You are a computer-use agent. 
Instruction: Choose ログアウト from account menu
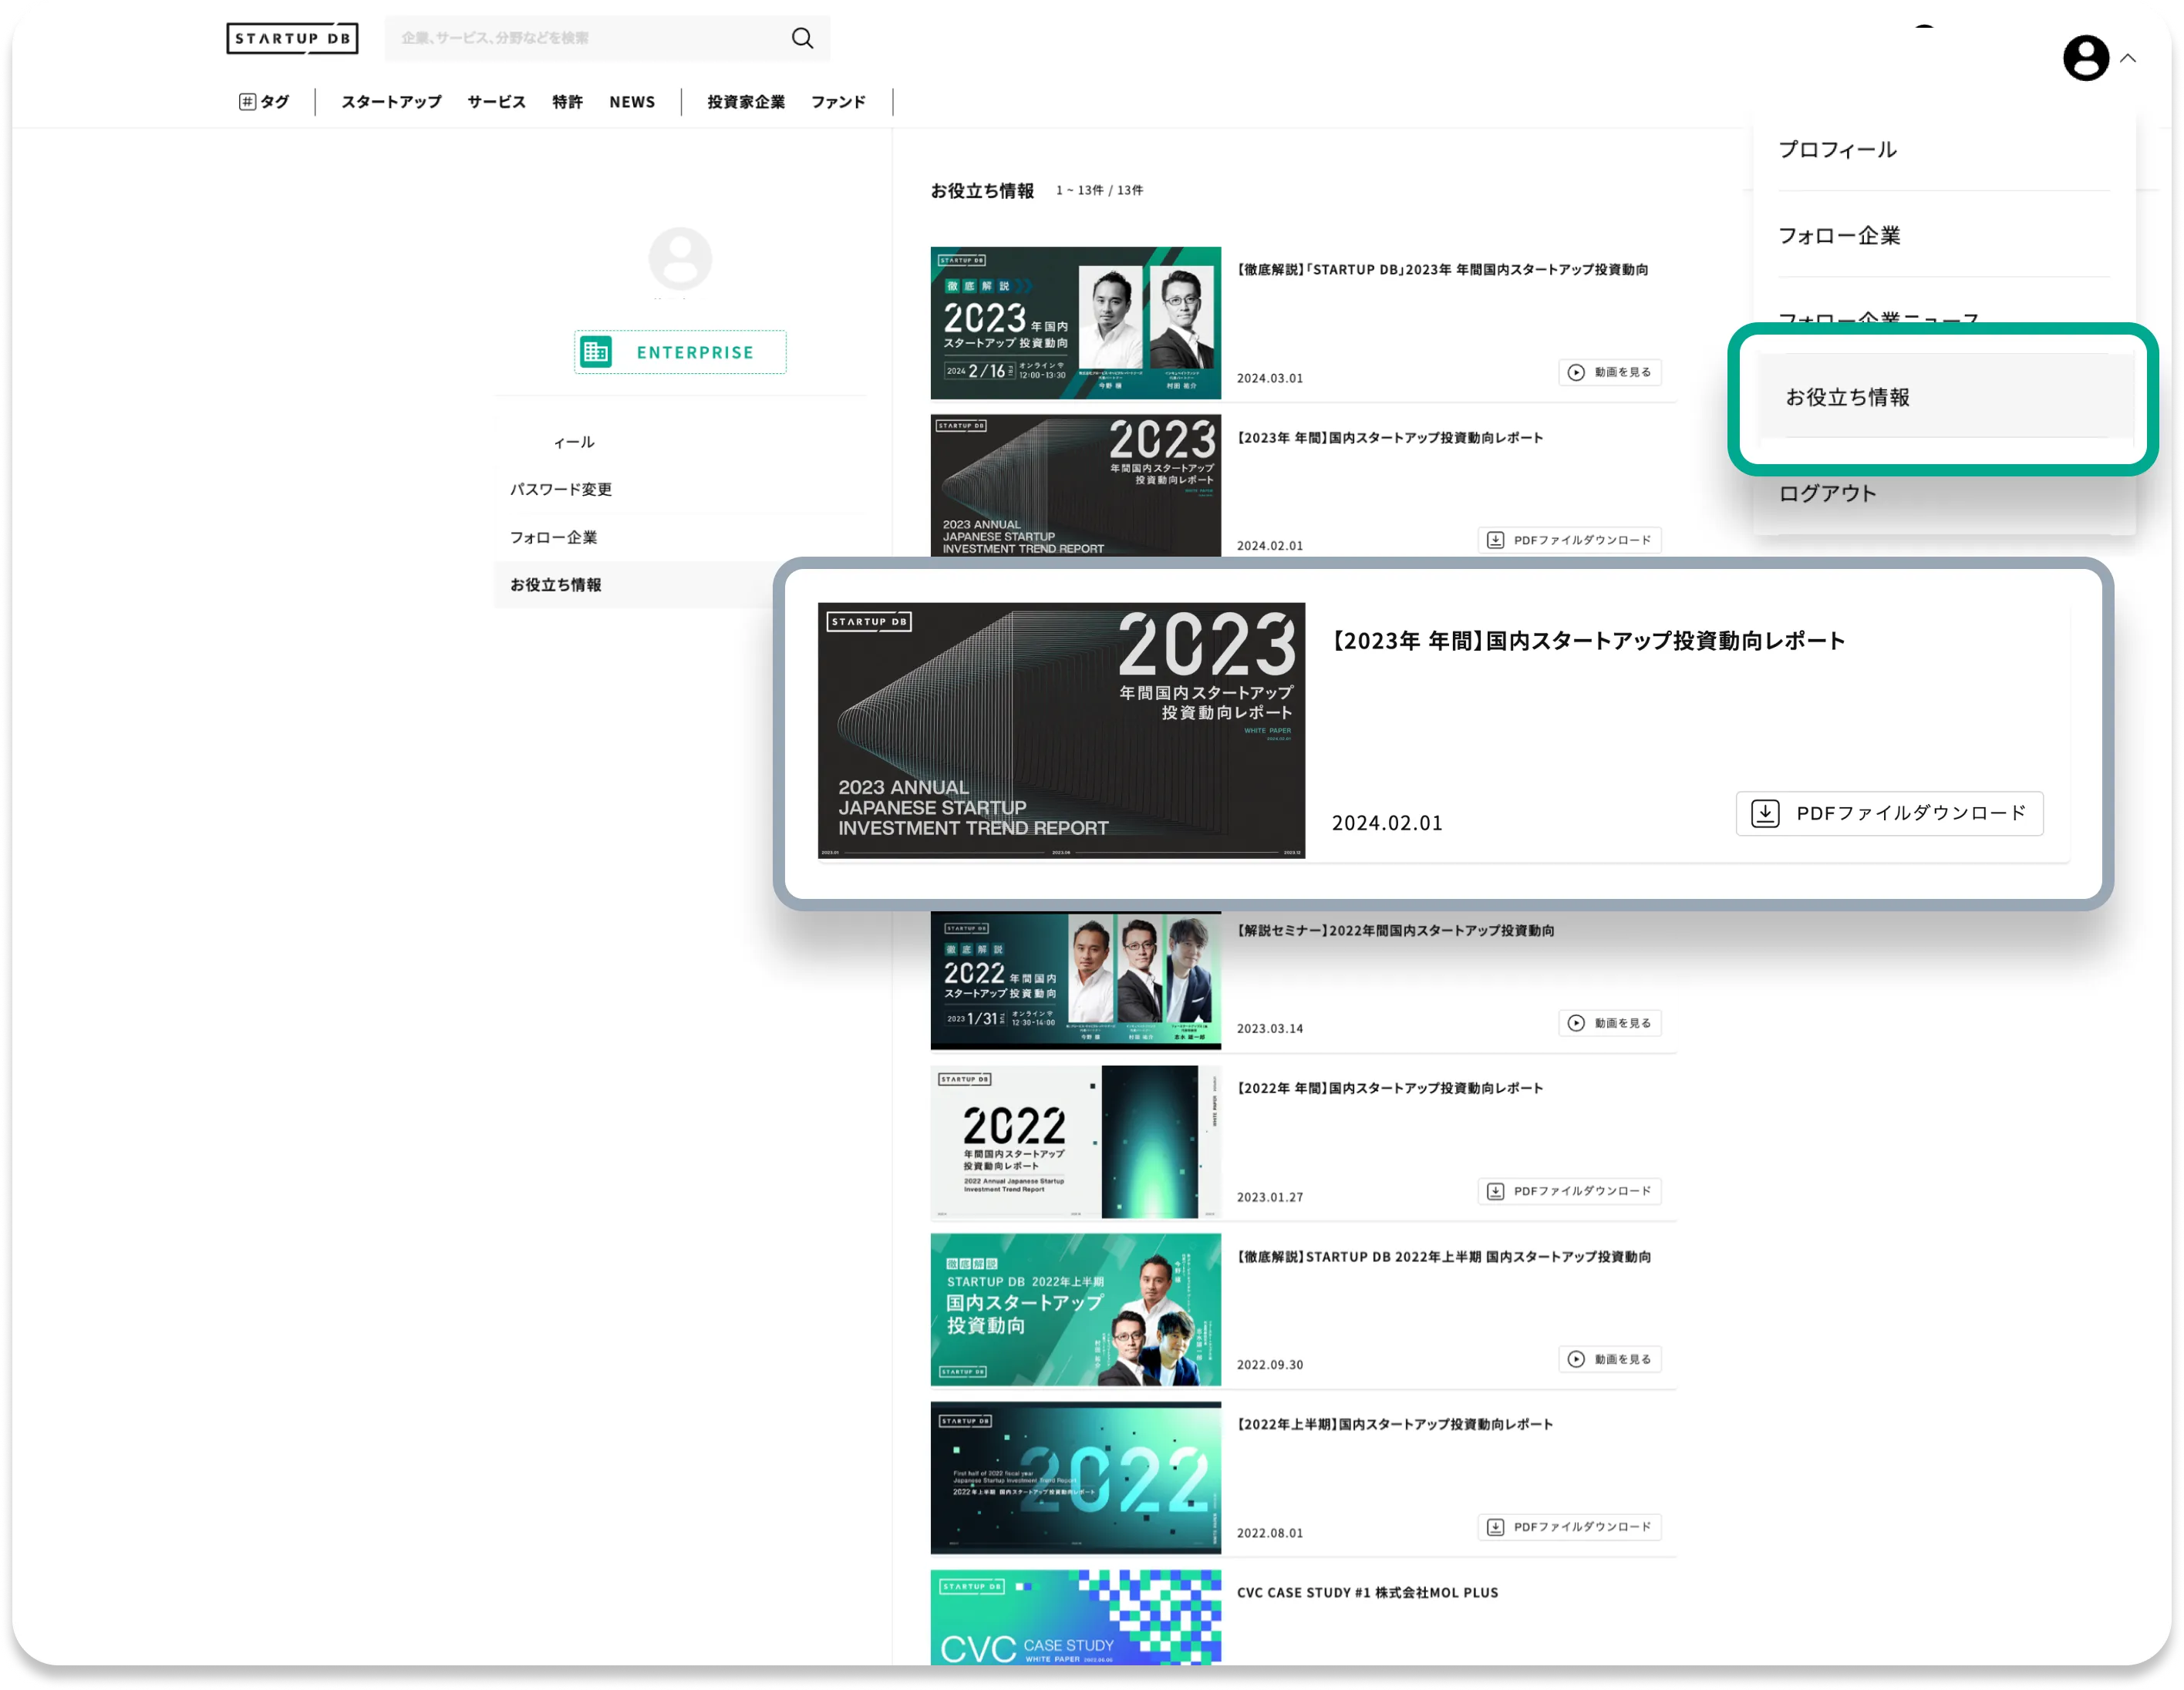coord(1827,493)
